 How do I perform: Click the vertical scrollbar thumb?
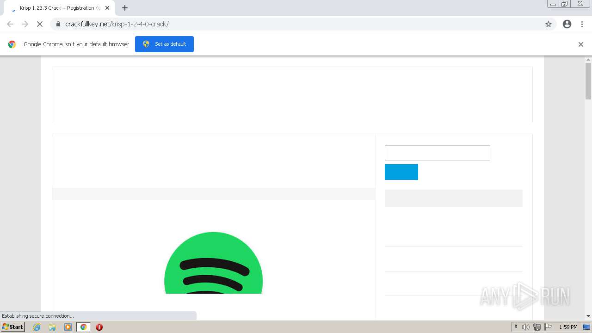(x=588, y=81)
